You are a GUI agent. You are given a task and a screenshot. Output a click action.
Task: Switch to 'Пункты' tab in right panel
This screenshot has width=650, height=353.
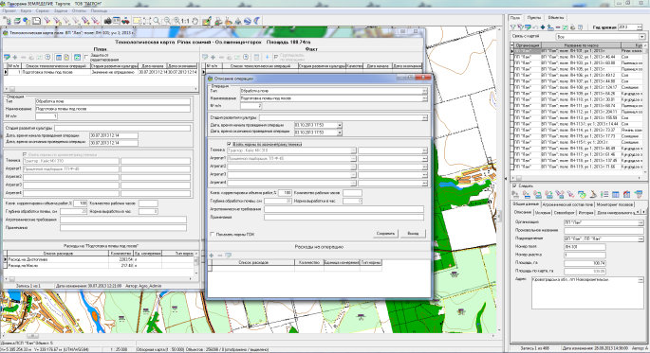pyautogui.click(x=533, y=18)
